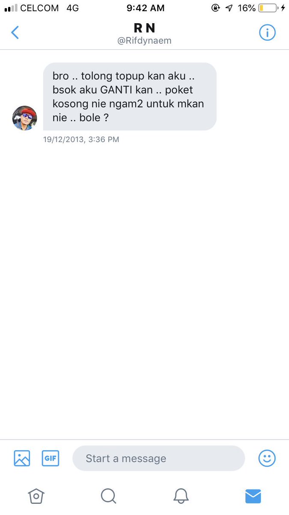
Task: Tap the photo attachment icon
Action: click(x=22, y=458)
